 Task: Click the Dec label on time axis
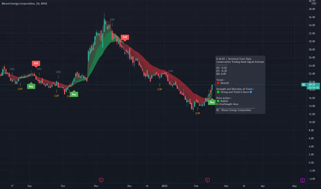[130, 186]
